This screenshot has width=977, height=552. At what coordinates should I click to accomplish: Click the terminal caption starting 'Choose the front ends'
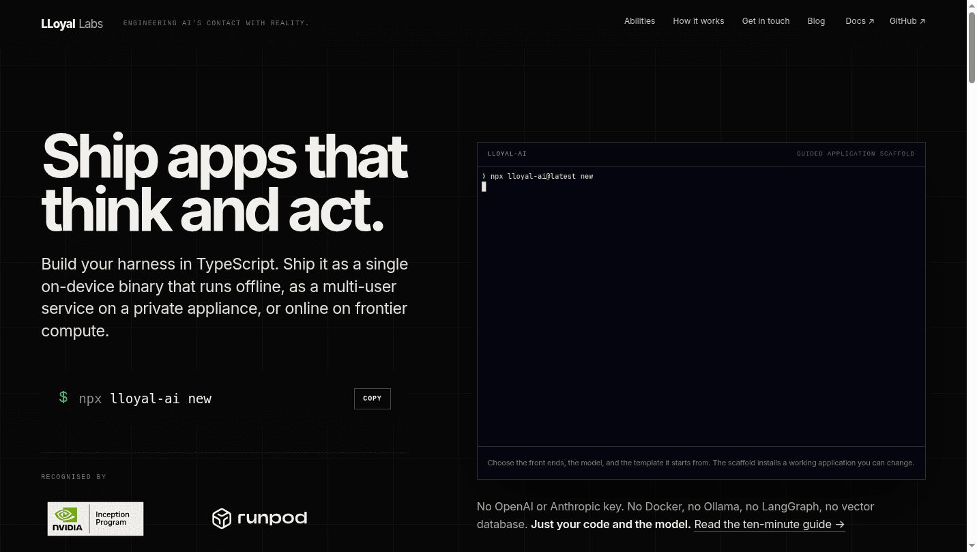701,463
